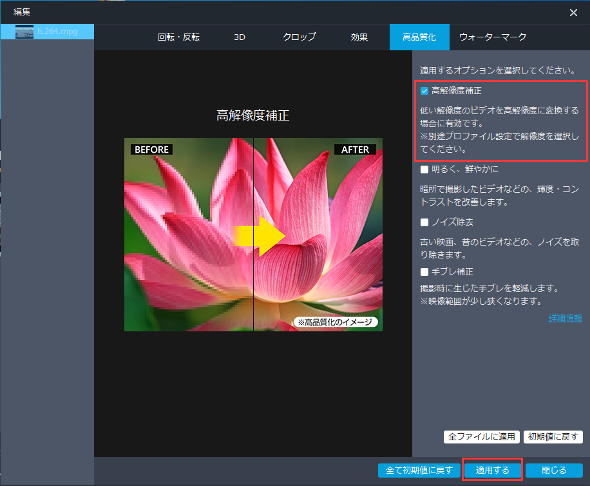Screen dimensions: 590x486
Task: Click the X to close the dialog
Action: point(573,12)
